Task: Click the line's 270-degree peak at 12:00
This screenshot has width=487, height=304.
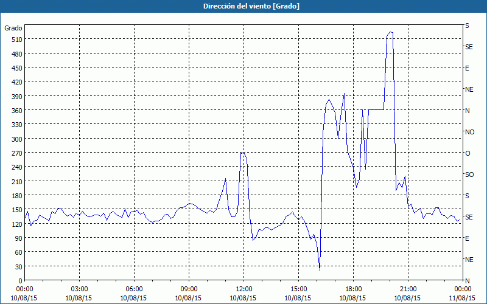Action: [243, 153]
